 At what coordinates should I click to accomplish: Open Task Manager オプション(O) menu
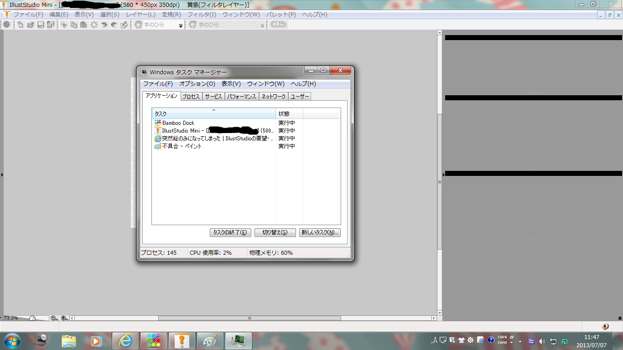(197, 84)
